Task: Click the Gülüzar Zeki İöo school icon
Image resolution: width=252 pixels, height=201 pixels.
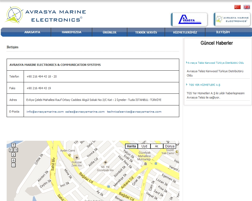Action: pyautogui.click(x=77, y=158)
